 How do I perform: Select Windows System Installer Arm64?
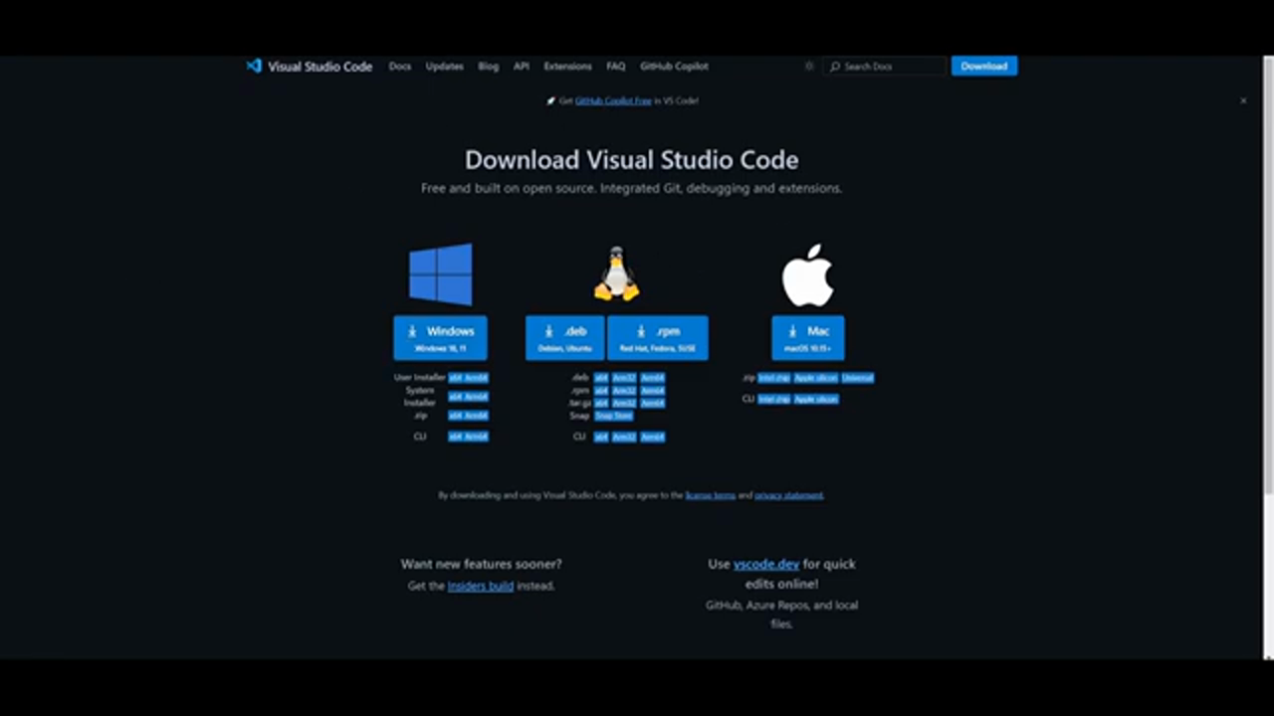coord(477,397)
